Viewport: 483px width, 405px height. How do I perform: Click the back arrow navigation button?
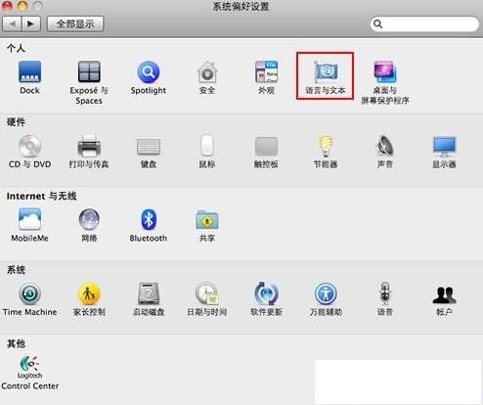click(x=12, y=23)
